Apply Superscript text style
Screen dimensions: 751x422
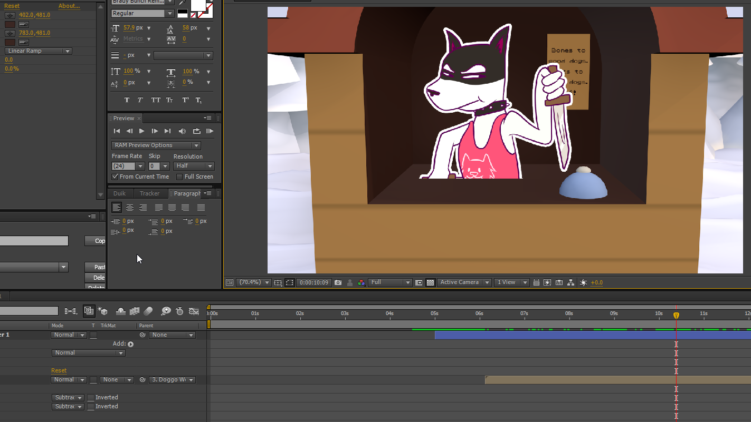click(186, 100)
